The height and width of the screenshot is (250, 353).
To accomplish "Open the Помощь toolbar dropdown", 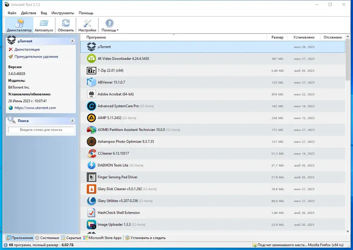I will point(110,25).
